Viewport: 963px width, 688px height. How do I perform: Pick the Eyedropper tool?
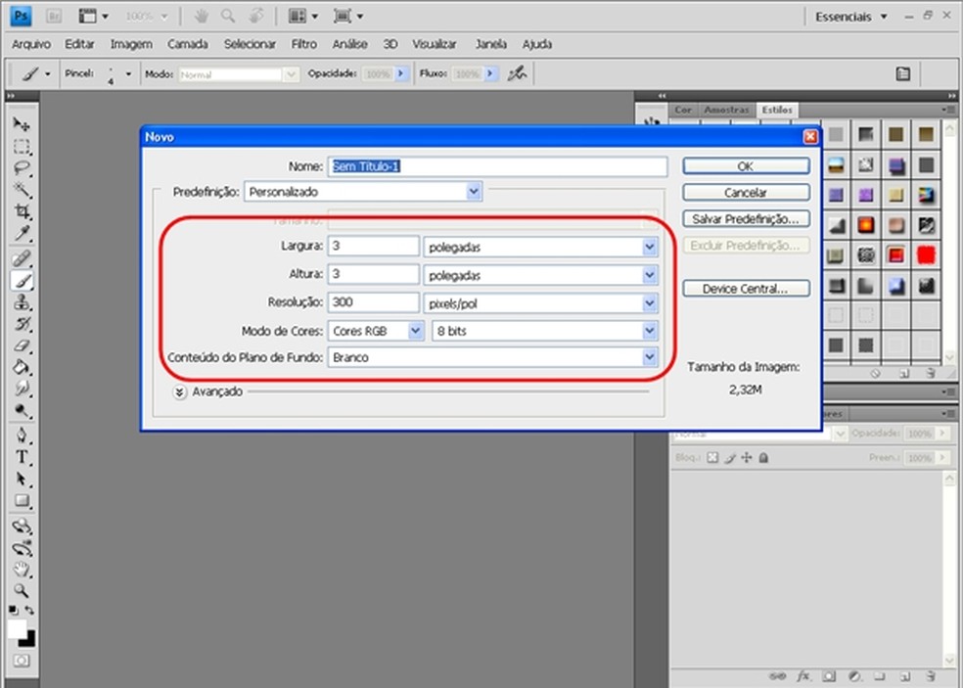pos(22,234)
